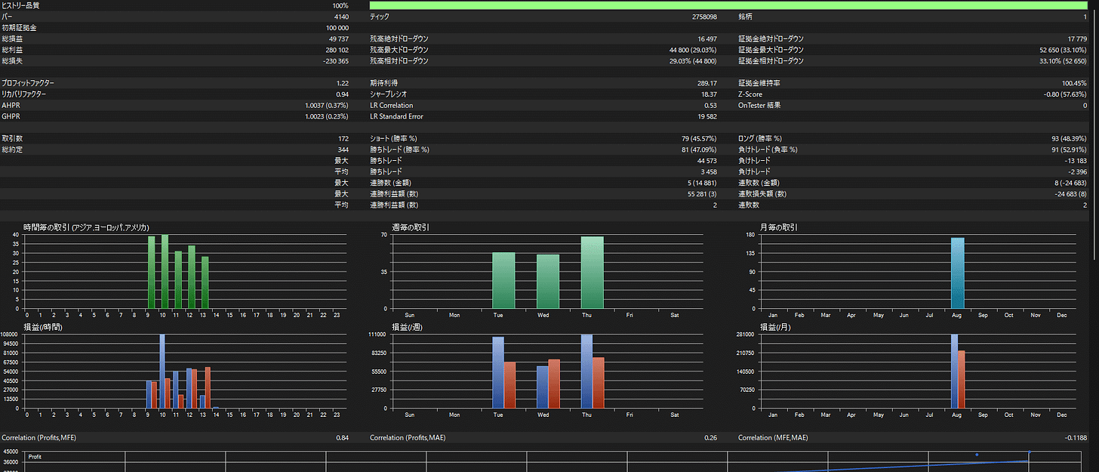
Task: Click the Thu bar in the weekly trades chart
Action: [592, 273]
